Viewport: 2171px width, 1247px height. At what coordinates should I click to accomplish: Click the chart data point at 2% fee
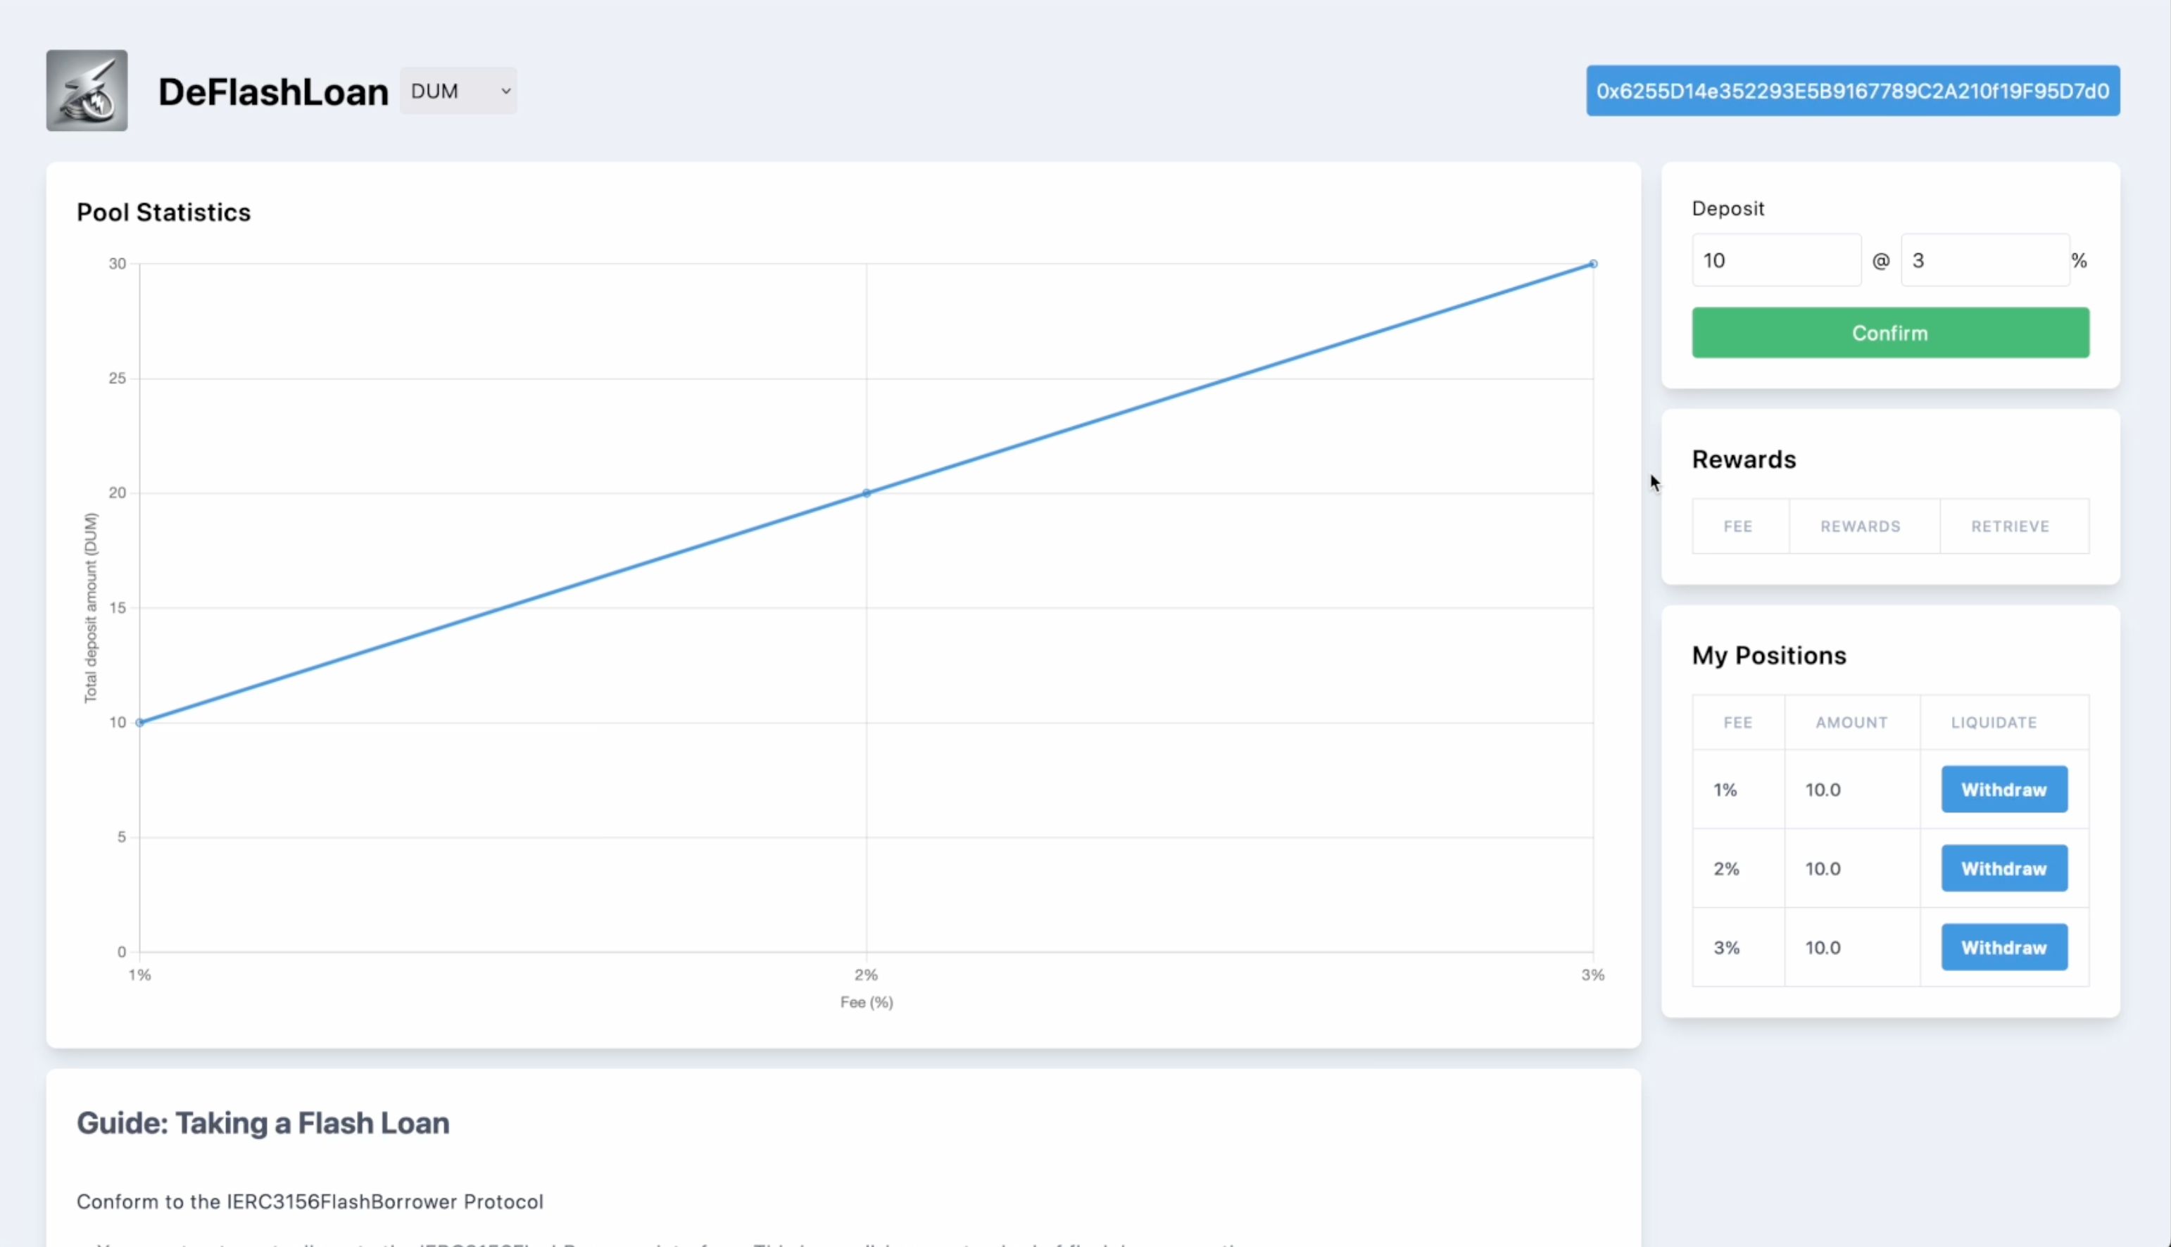click(866, 493)
